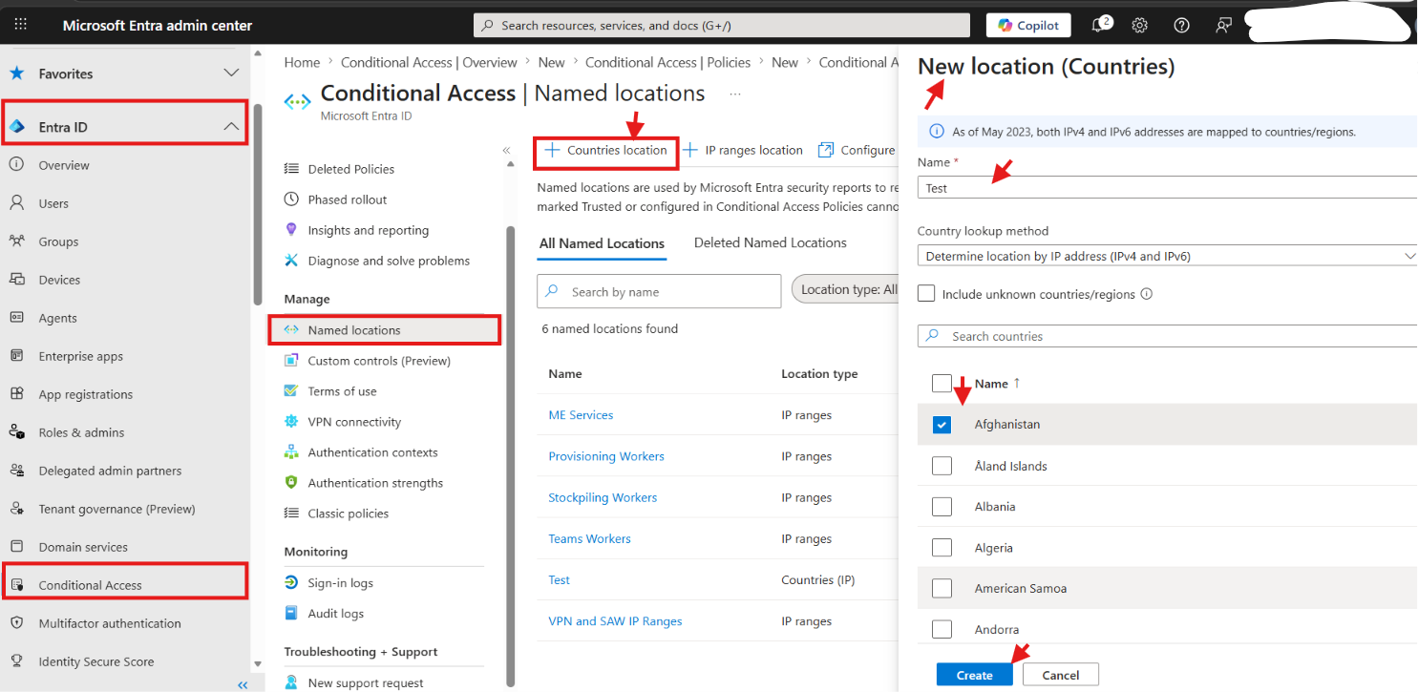Check the Algeria checkbox

tap(942, 548)
